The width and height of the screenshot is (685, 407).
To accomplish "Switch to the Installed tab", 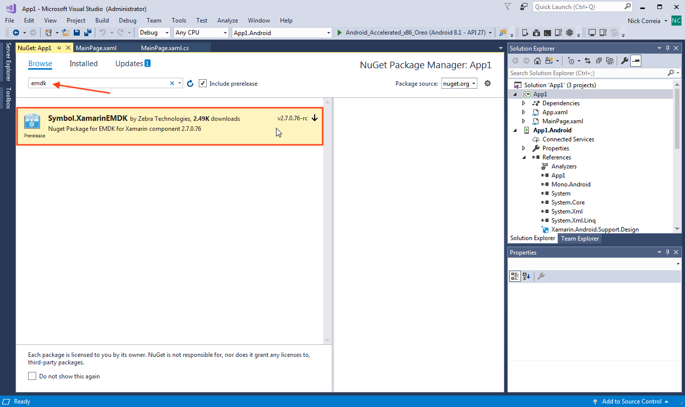I will tap(83, 64).
